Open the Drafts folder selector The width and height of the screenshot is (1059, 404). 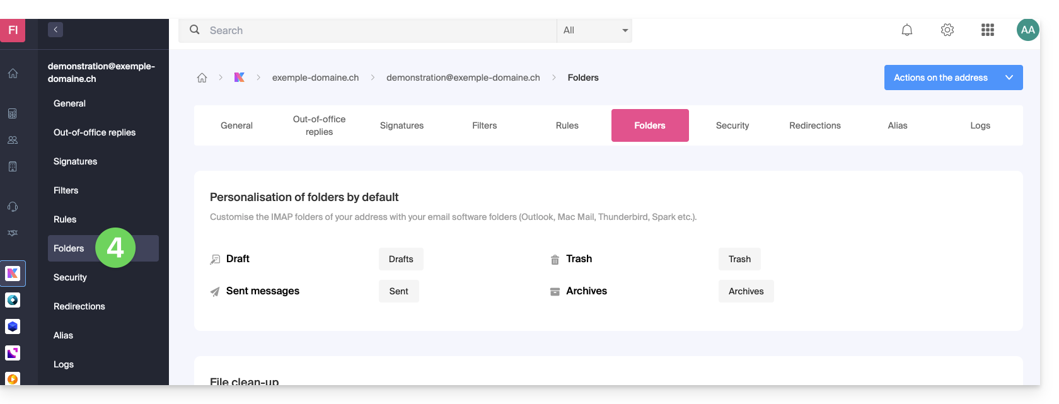click(x=401, y=259)
